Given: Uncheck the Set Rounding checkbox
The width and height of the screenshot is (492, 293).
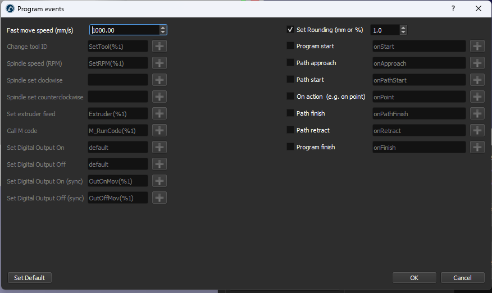Looking at the screenshot, I should pos(290,30).
